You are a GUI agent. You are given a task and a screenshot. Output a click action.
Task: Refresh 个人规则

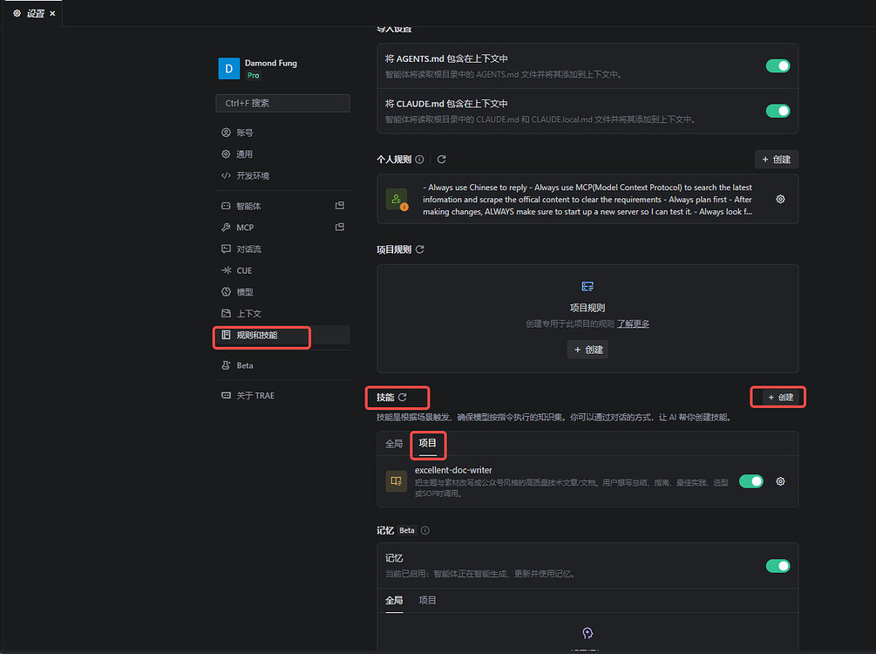click(x=441, y=160)
